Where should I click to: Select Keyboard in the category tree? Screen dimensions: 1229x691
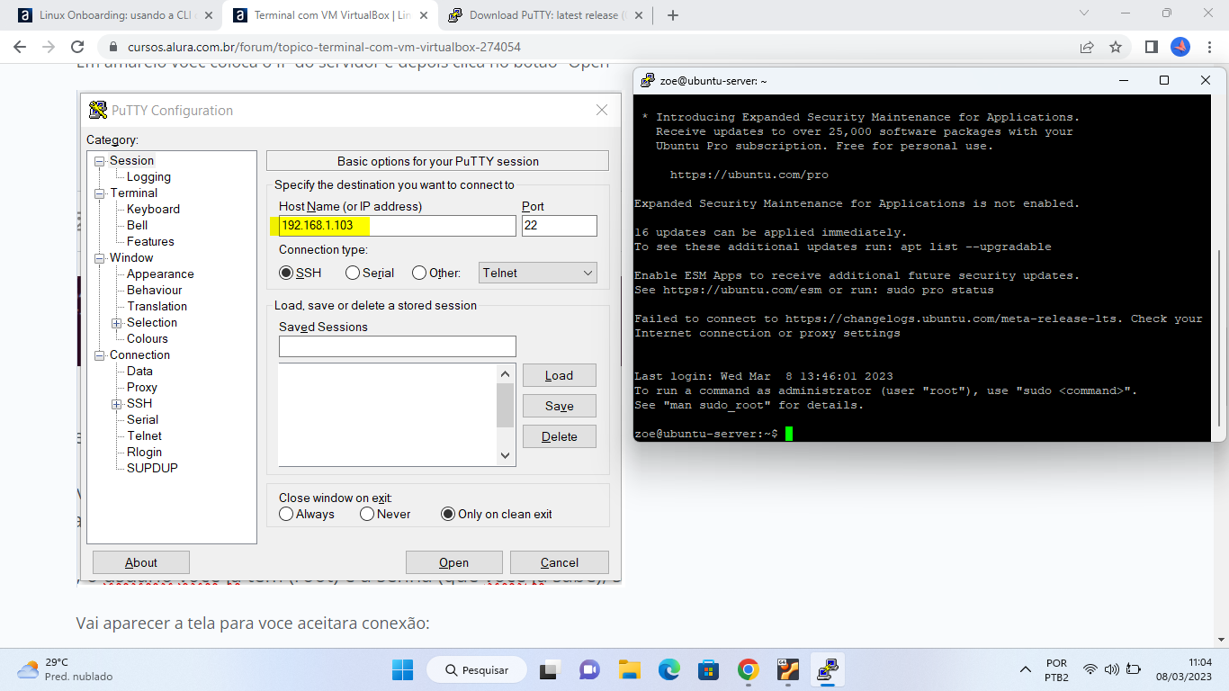coord(153,209)
